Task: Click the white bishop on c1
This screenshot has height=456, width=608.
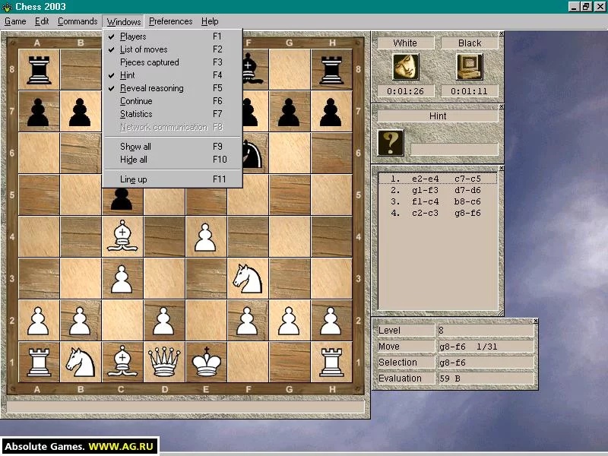Action: click(122, 361)
